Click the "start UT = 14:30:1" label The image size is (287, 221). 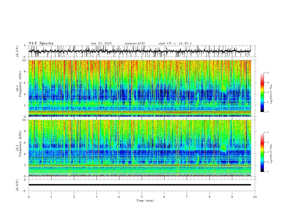(175, 43)
